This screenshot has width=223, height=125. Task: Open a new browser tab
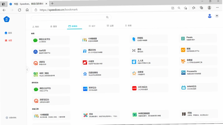(52, 3)
